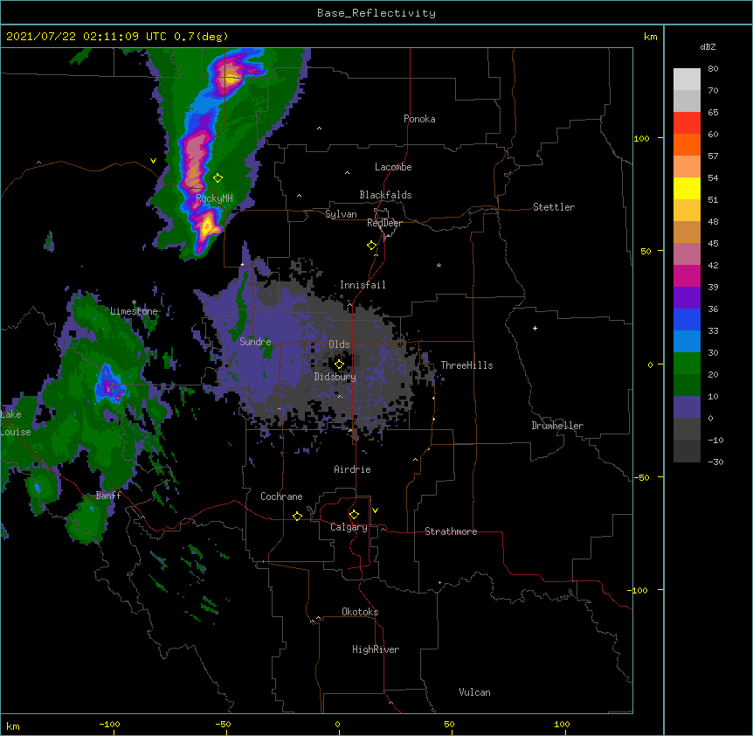Click the Cochrane label
Image resolution: width=753 pixels, height=736 pixels.
(x=281, y=496)
